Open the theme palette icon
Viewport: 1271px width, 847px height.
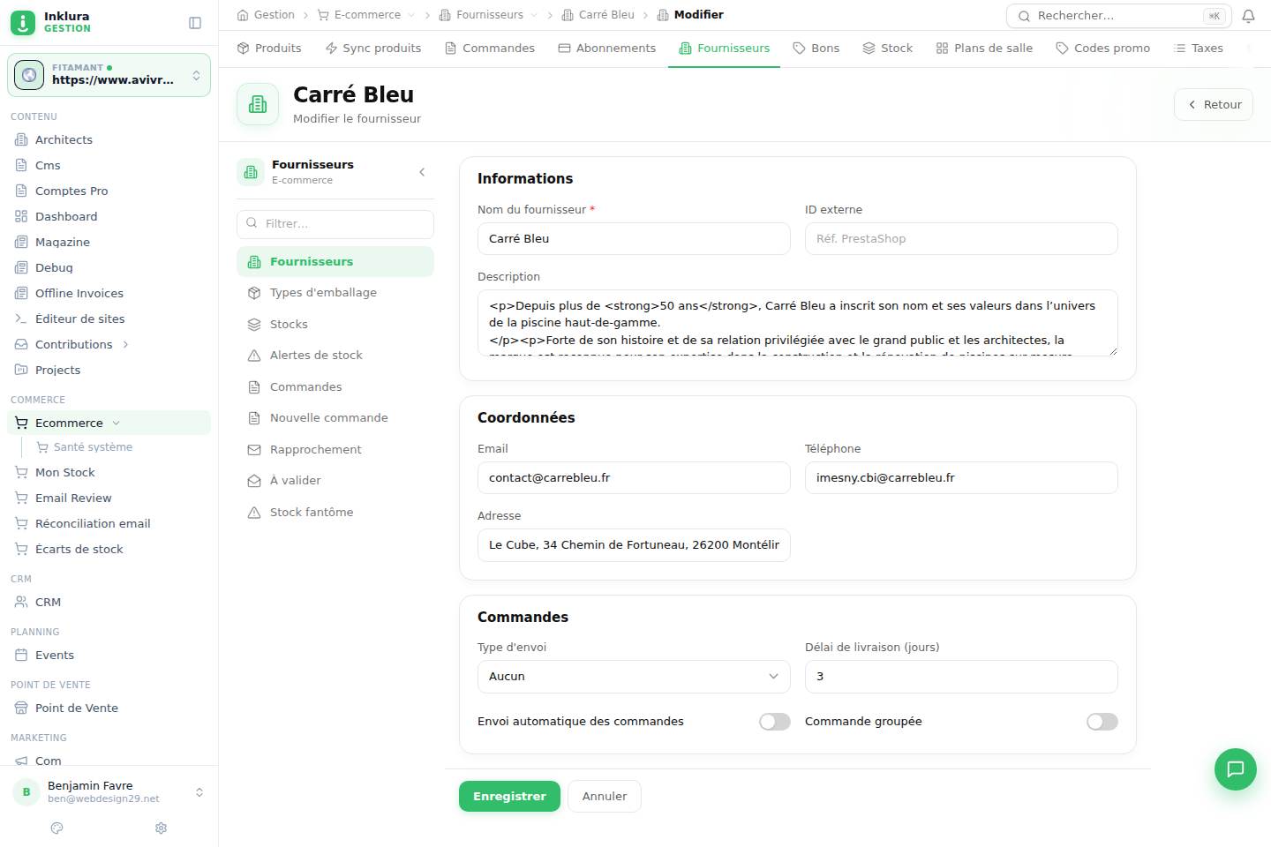click(57, 828)
